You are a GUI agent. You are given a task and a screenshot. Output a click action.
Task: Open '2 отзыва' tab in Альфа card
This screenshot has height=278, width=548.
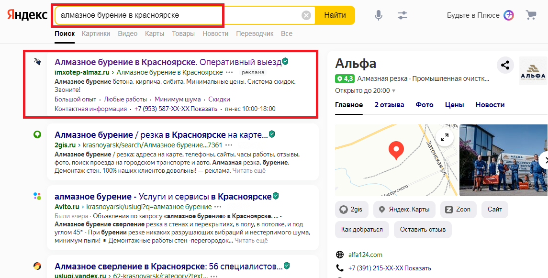[389, 105]
